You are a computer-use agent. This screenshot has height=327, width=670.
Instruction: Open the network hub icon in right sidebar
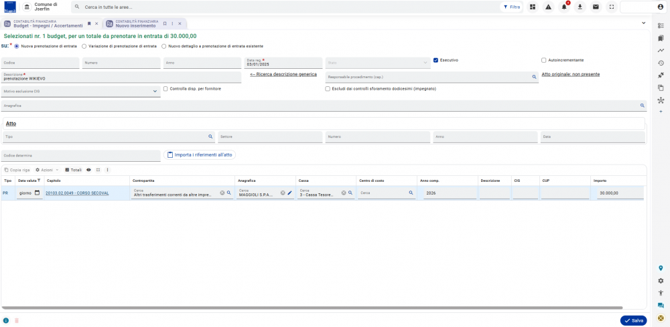tap(661, 100)
